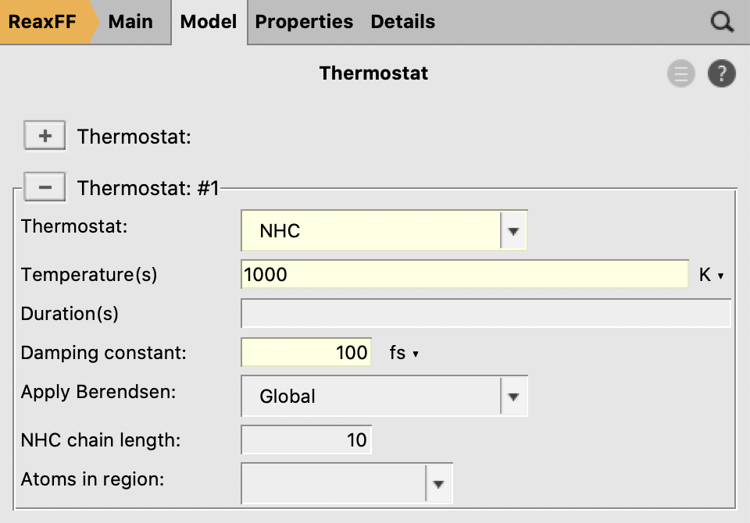Open the Thermostat type dropdown showing NHC
750x523 pixels.
[514, 230]
